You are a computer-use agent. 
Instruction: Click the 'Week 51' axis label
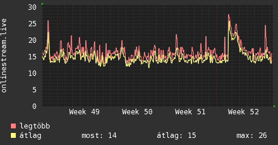tap(190, 112)
